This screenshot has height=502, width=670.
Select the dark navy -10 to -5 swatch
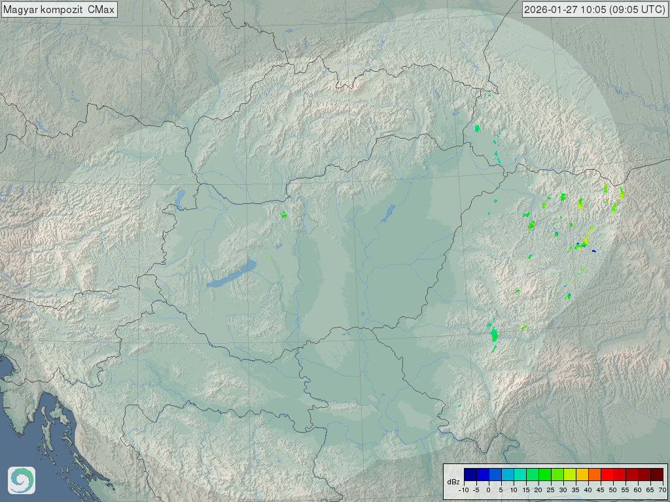(x=470, y=475)
